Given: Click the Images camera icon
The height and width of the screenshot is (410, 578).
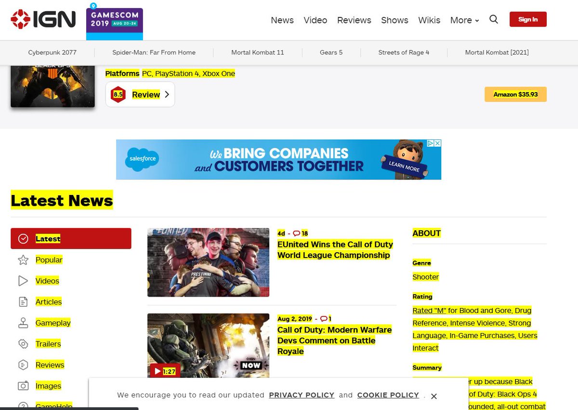Looking at the screenshot, I should [23, 386].
